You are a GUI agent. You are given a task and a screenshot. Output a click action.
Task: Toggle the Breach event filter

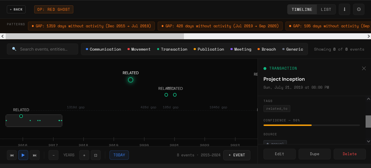[267, 49]
